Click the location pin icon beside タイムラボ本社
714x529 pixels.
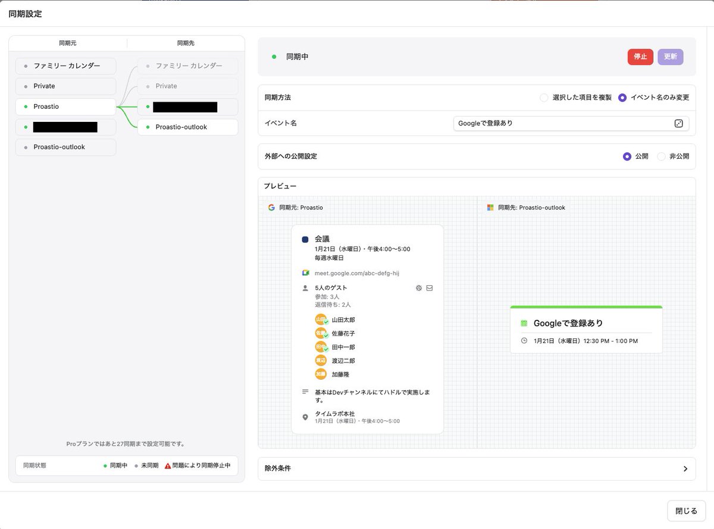tap(305, 417)
